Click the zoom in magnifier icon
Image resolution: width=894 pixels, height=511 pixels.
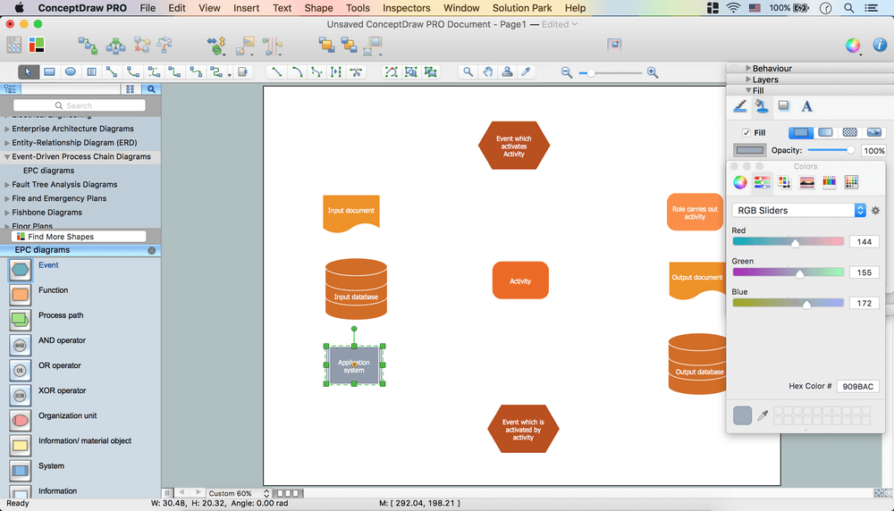coord(653,72)
